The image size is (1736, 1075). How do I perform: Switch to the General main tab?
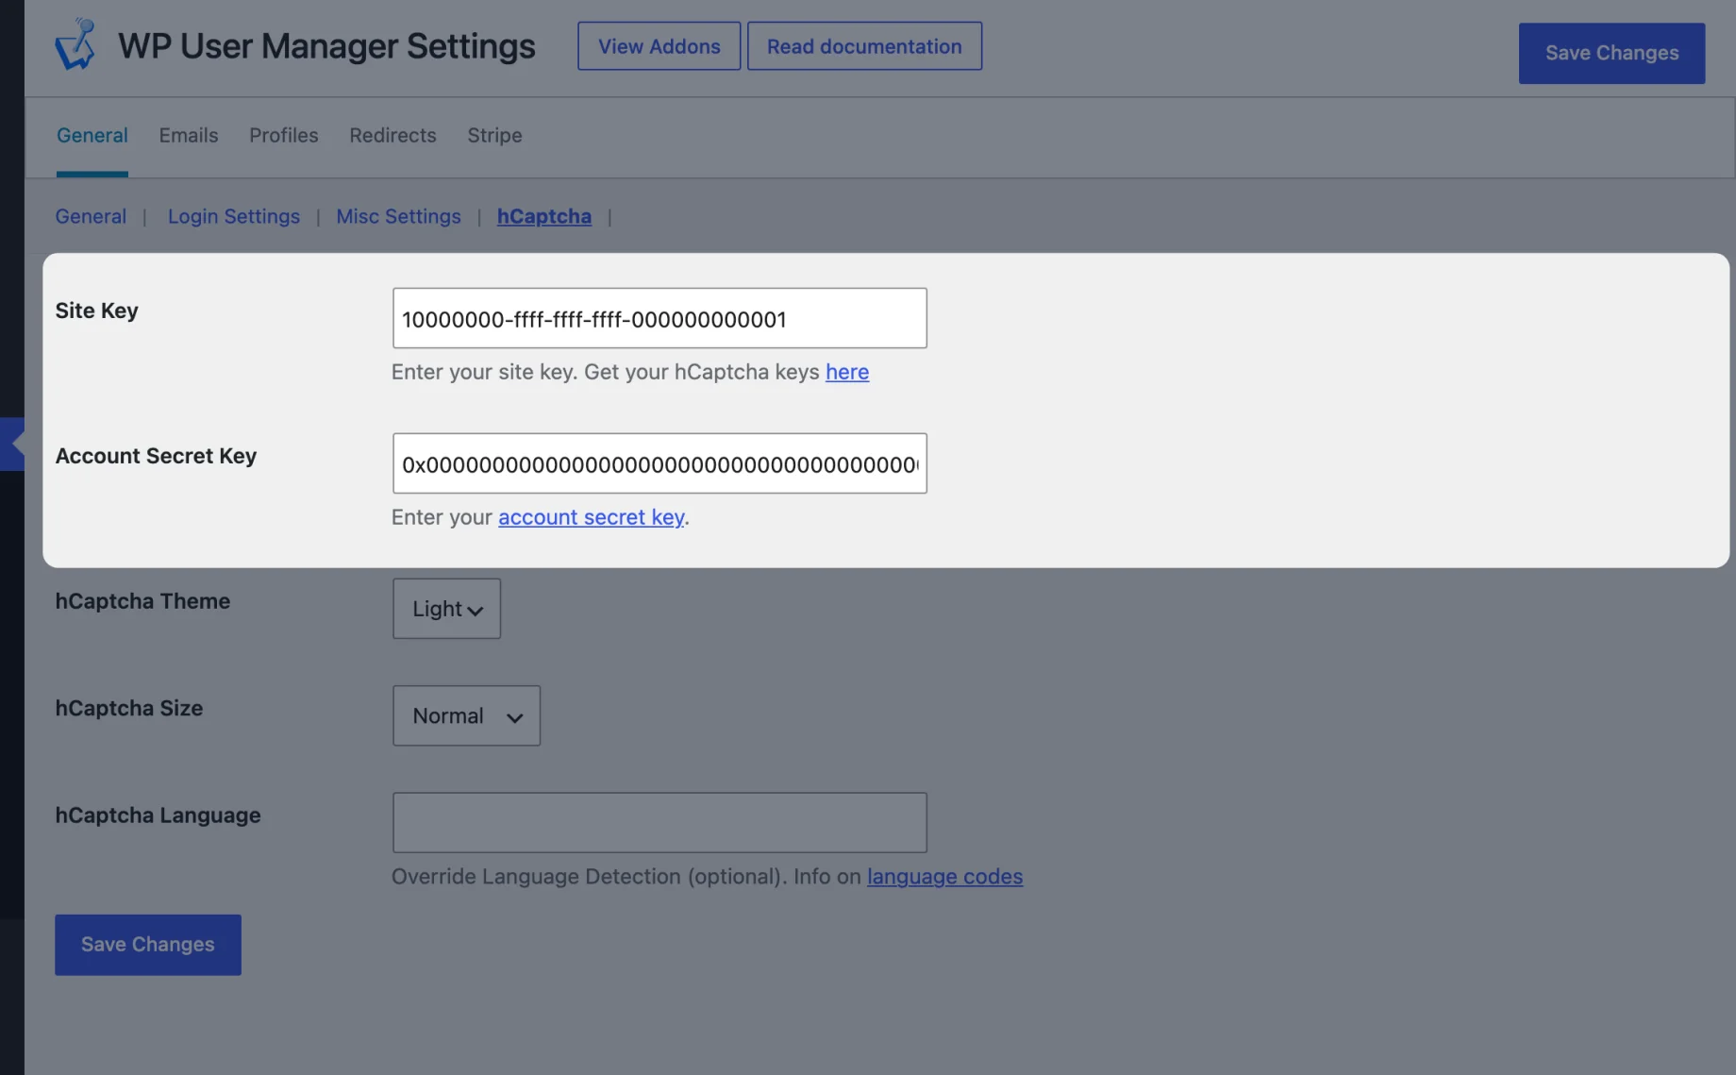coord(92,136)
